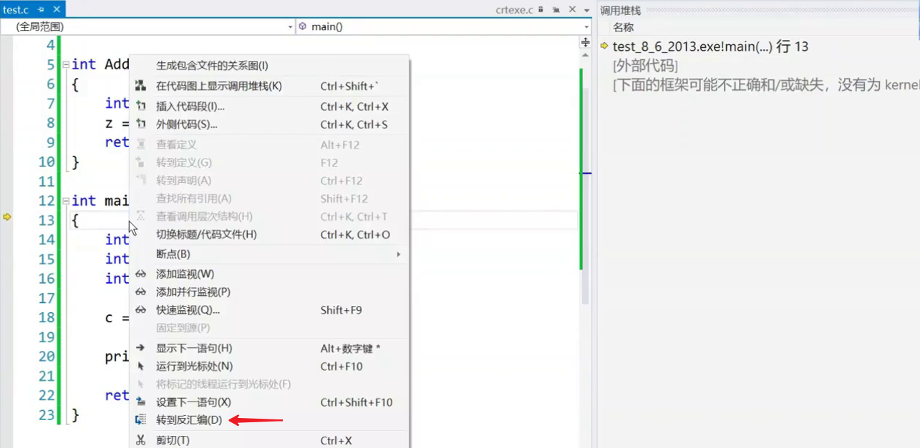The width and height of the screenshot is (920, 448).
Task: Click the Insert Snippet (插入代码段) icon
Action: [140, 106]
